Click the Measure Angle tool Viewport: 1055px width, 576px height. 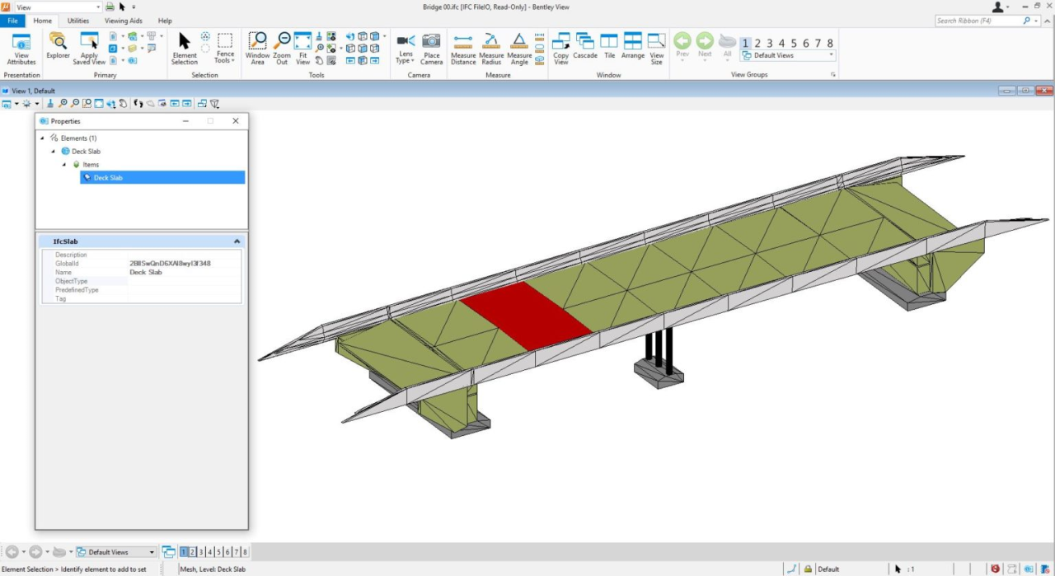[x=519, y=48]
